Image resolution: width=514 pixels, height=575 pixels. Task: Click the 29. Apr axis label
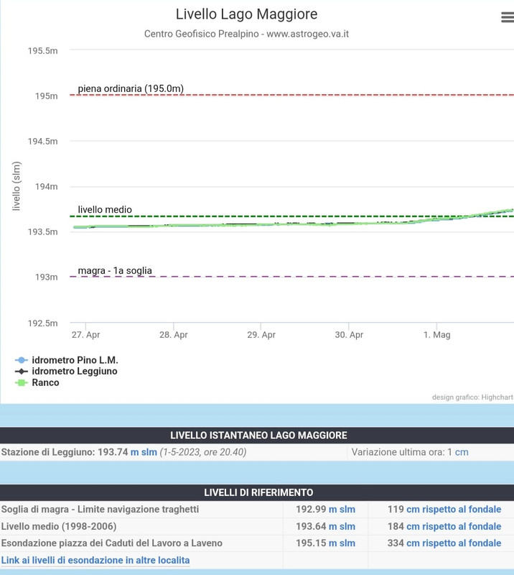(261, 335)
